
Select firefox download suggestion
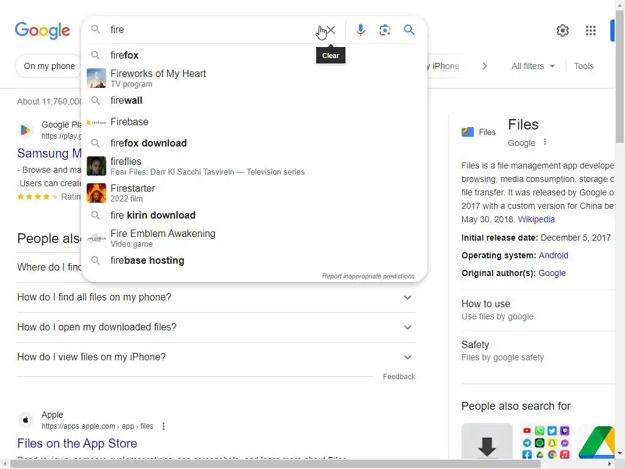pos(254,143)
